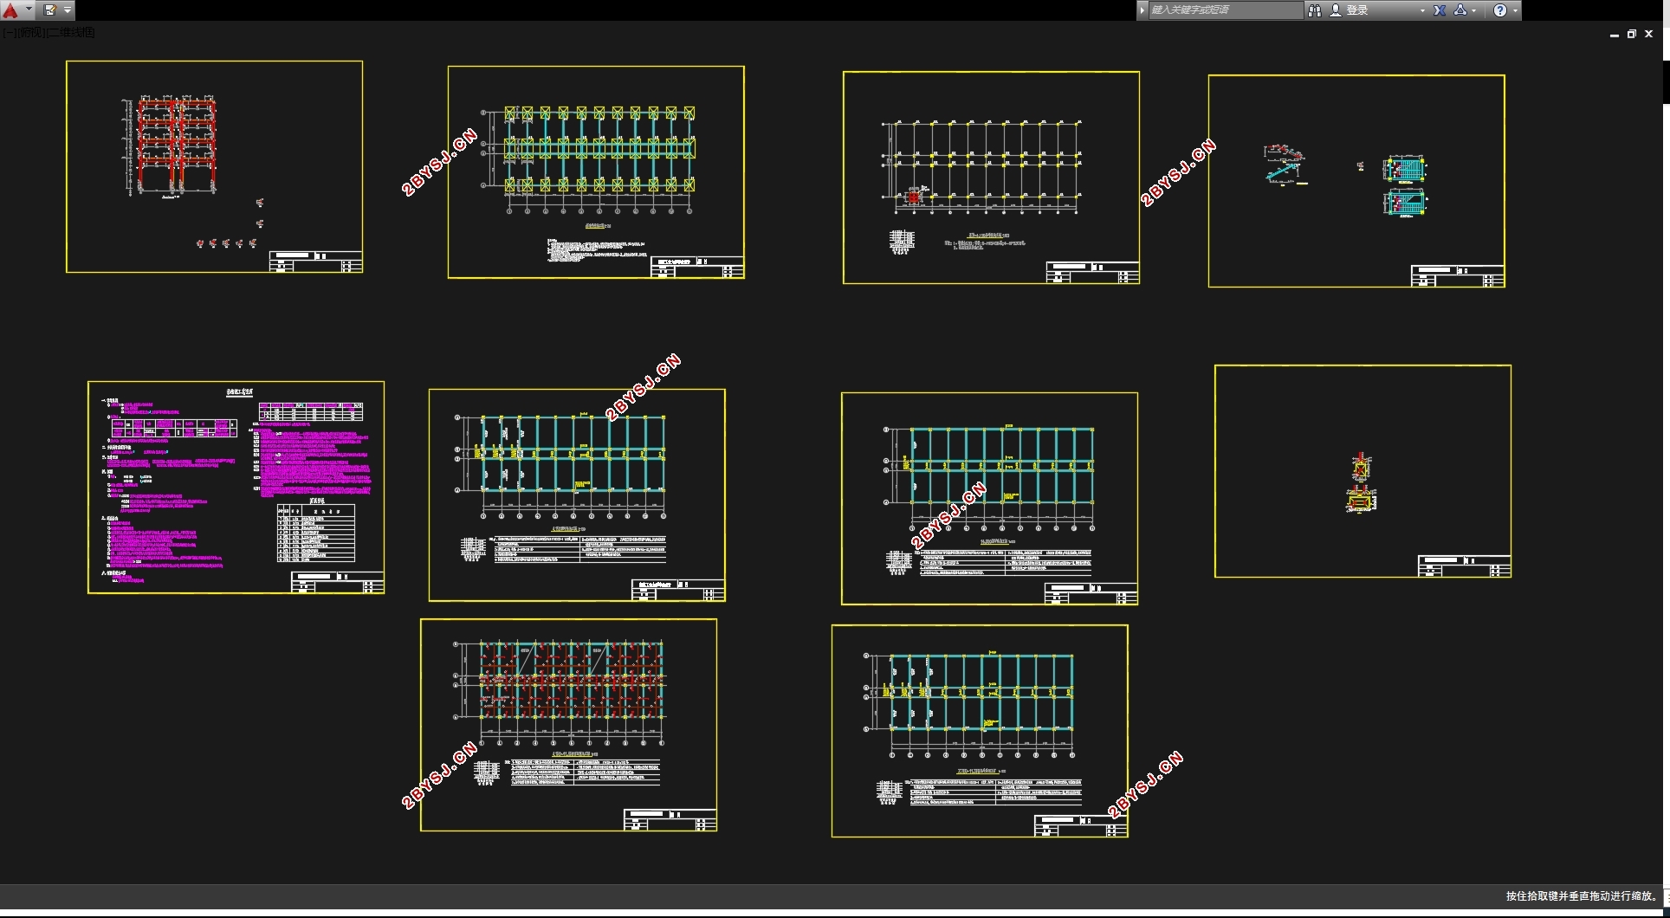Open the AutoCAD application menu logo

(10, 10)
